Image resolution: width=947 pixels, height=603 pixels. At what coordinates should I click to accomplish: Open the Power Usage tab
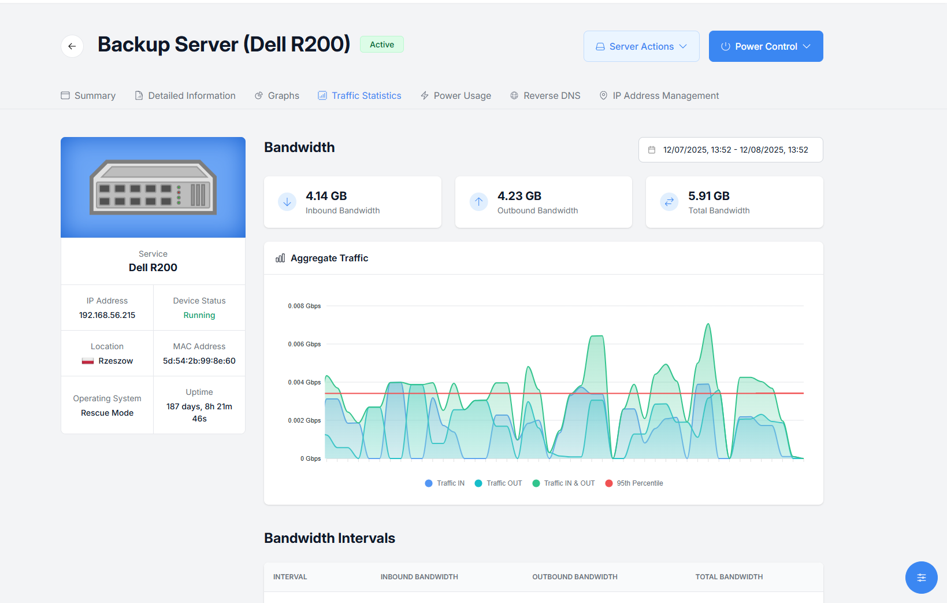click(x=456, y=95)
